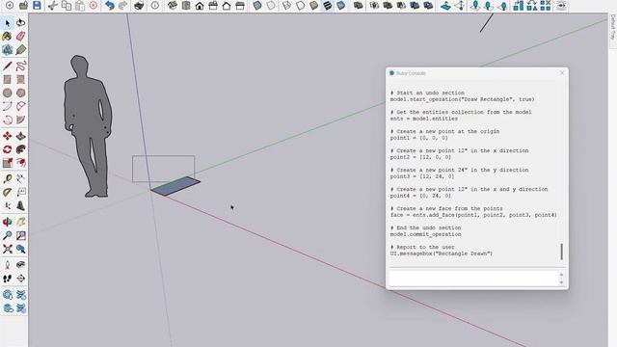Toggle X-Ray face style
Image resolution: width=617 pixels, height=347 pixels.
tap(257, 6)
